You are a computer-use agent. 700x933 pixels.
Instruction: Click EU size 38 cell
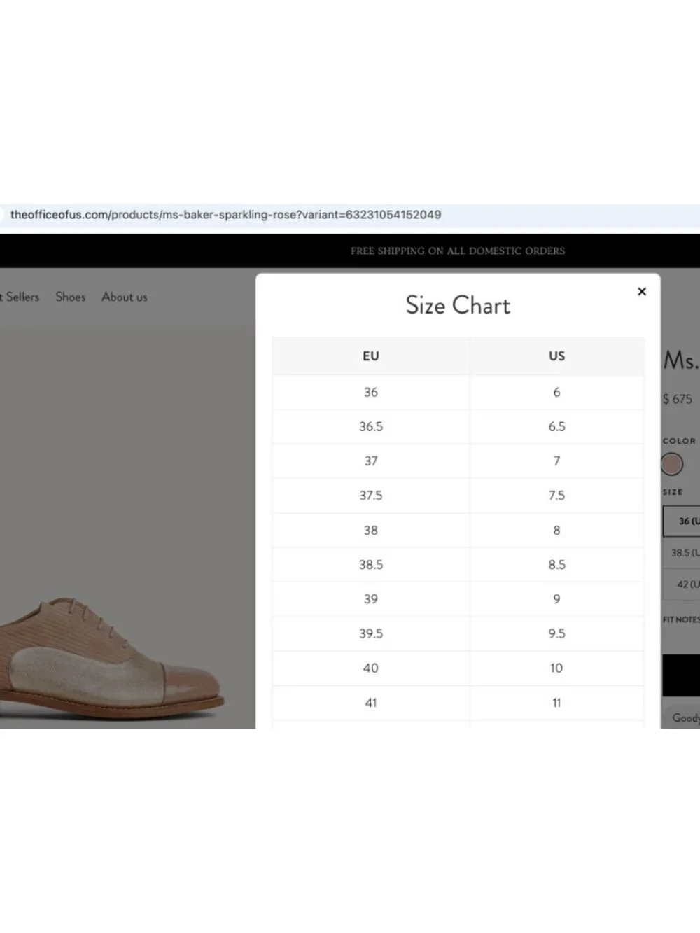coord(371,531)
